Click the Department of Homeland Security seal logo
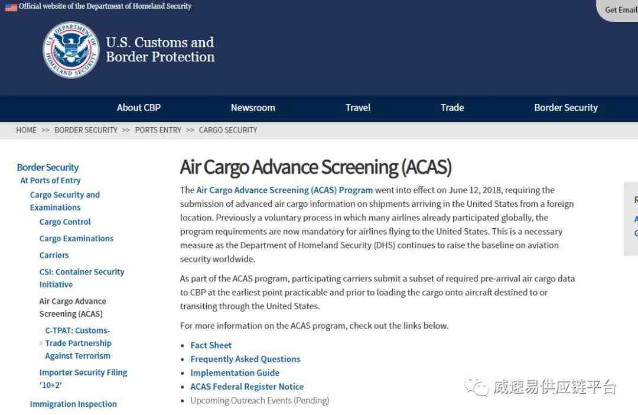The image size is (638, 415). pos(71,50)
